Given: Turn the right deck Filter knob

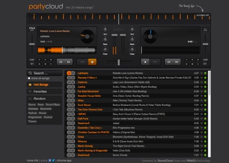Looking at the screenshot, I should 132,50.
